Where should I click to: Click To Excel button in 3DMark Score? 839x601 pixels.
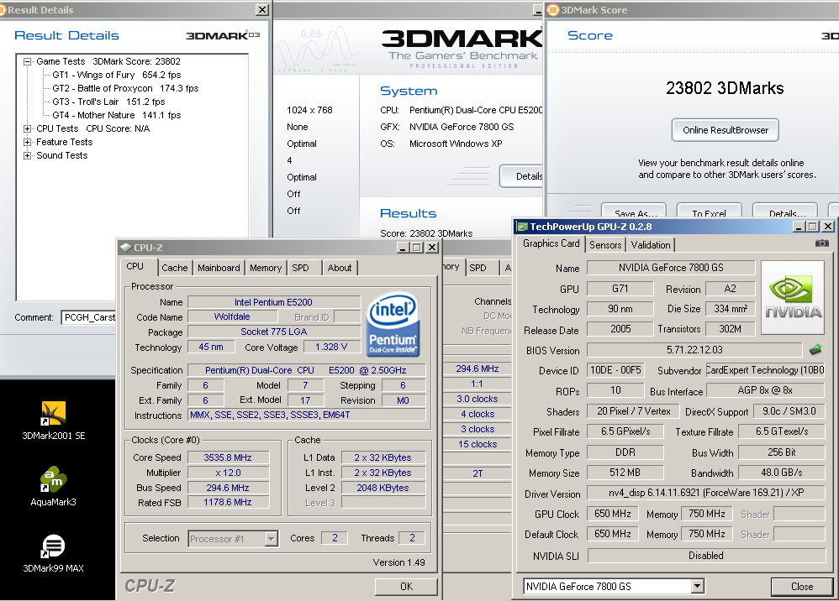click(x=709, y=211)
